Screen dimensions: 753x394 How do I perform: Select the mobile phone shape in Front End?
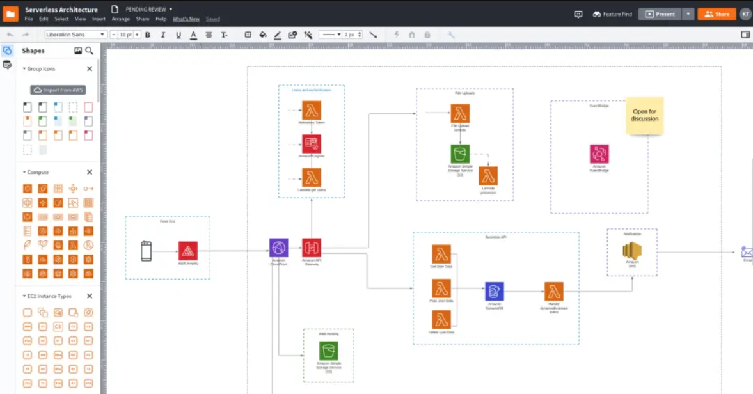tap(147, 251)
